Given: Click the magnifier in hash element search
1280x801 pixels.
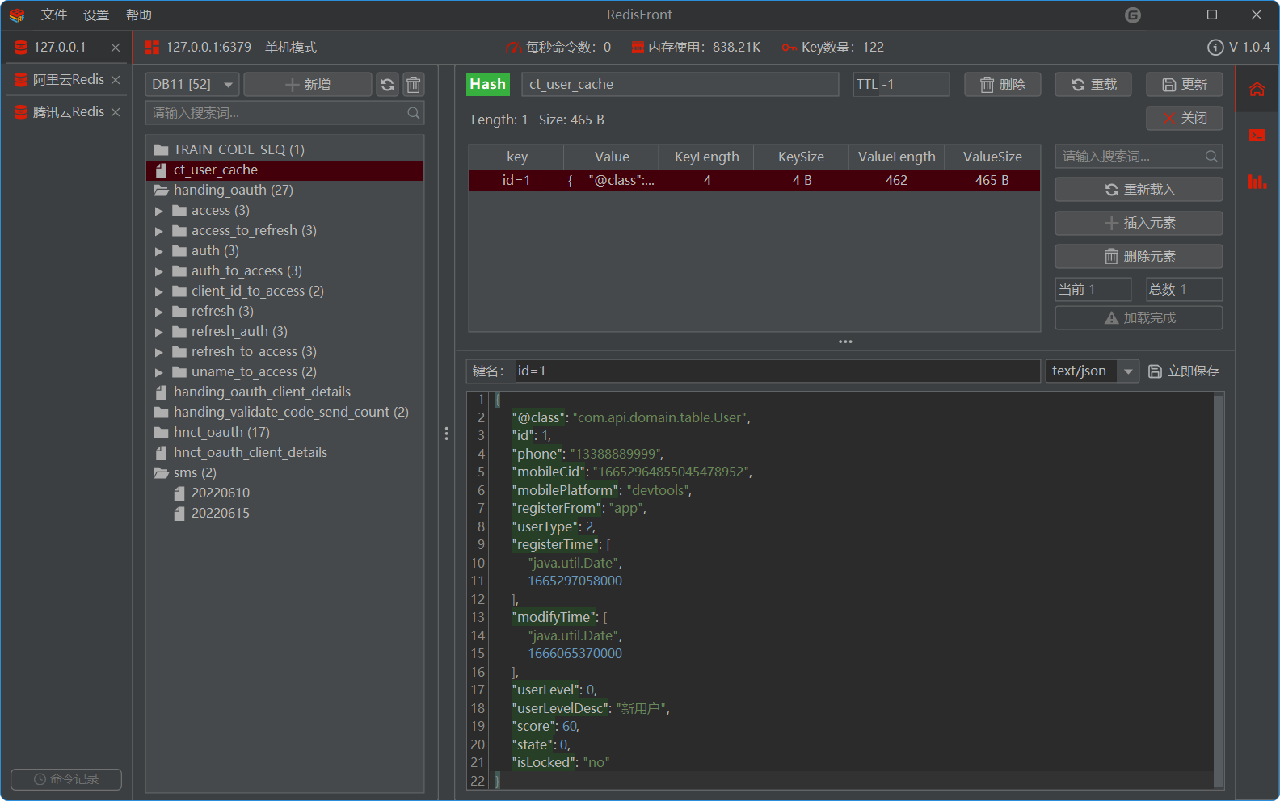Looking at the screenshot, I should coord(1211,157).
